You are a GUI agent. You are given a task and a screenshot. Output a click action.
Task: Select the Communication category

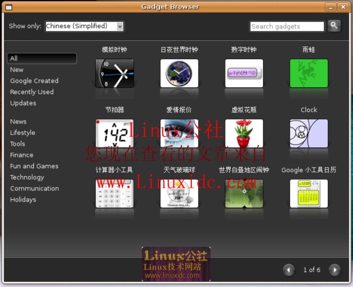pos(34,188)
